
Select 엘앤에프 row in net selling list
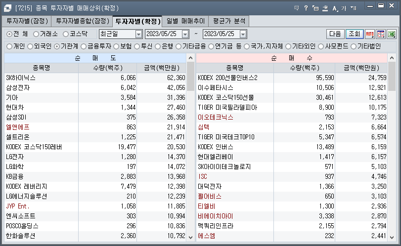tap(95, 127)
